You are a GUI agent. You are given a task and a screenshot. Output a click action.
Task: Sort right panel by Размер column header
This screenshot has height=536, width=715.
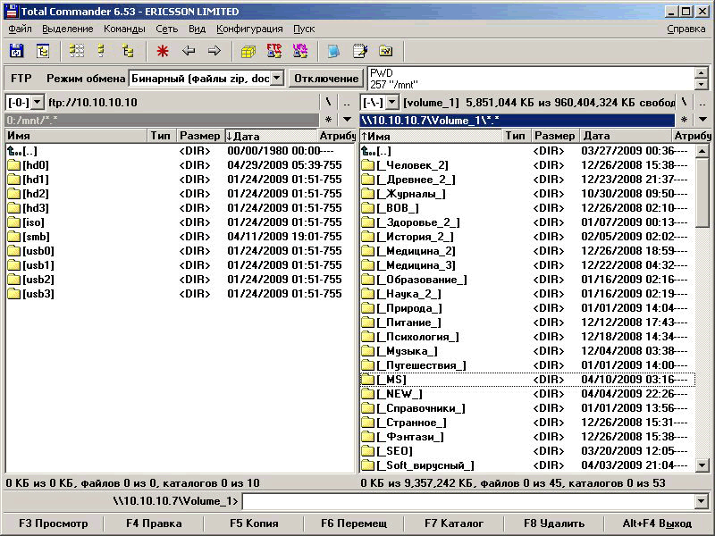tap(554, 136)
